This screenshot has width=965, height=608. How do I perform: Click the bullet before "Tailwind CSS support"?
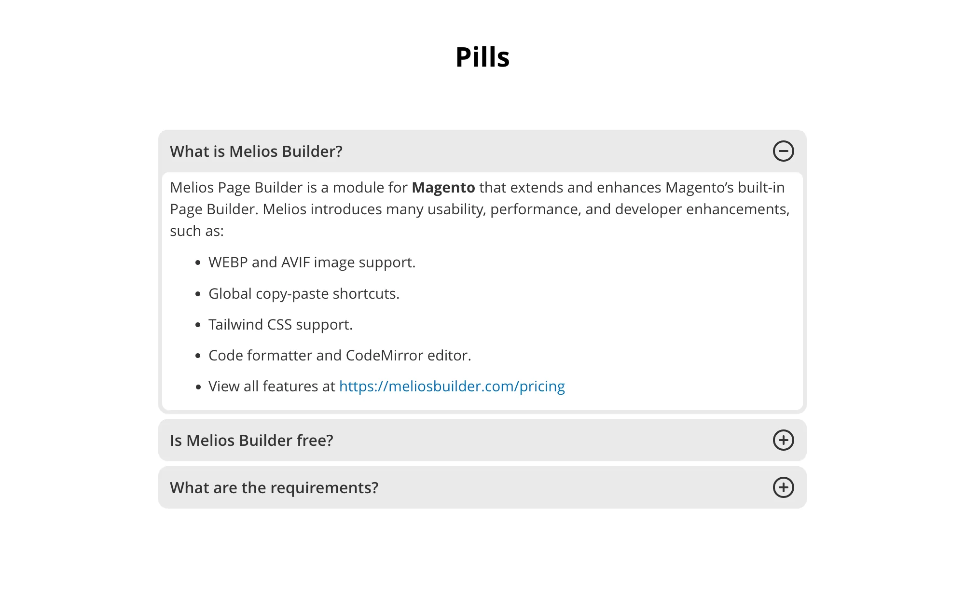pos(198,325)
